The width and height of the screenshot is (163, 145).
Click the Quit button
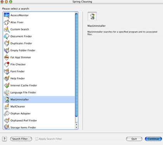point(134,139)
